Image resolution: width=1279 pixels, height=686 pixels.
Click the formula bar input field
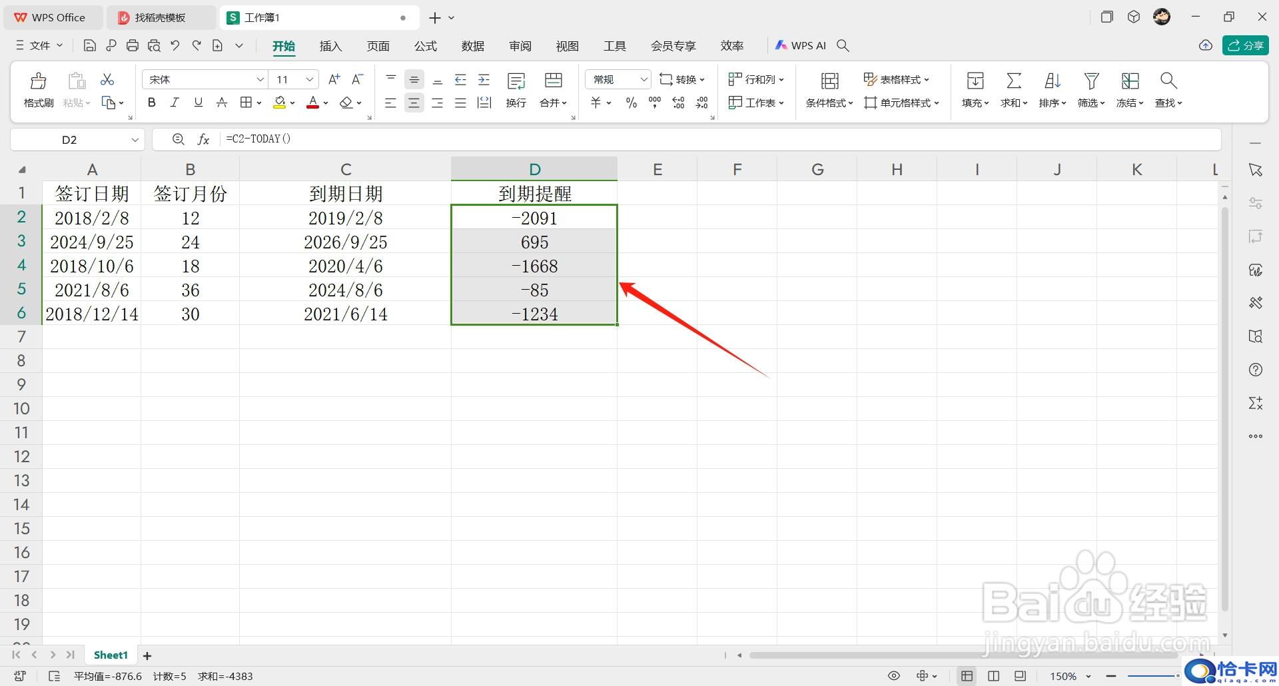(x=721, y=139)
